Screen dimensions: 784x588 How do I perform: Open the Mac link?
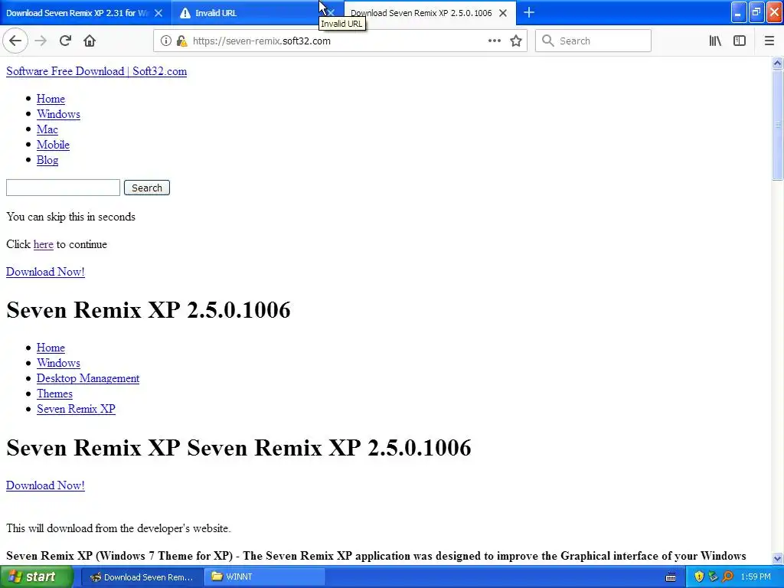click(x=47, y=129)
